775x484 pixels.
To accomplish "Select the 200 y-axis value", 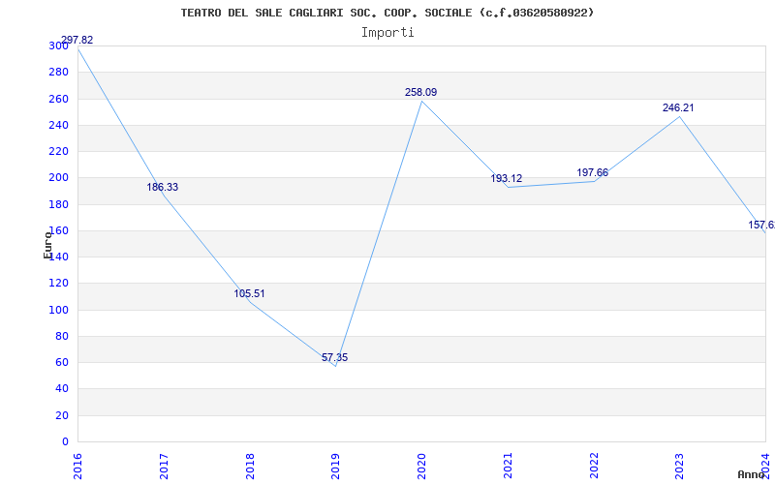I will [x=58, y=178].
